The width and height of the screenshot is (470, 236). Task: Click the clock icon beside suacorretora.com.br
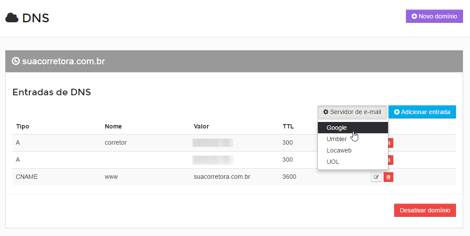(16, 61)
